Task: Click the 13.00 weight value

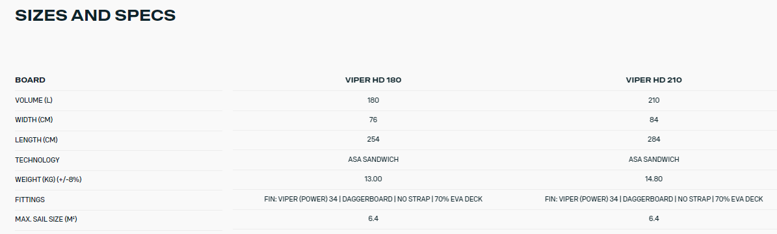Action: 373,179
